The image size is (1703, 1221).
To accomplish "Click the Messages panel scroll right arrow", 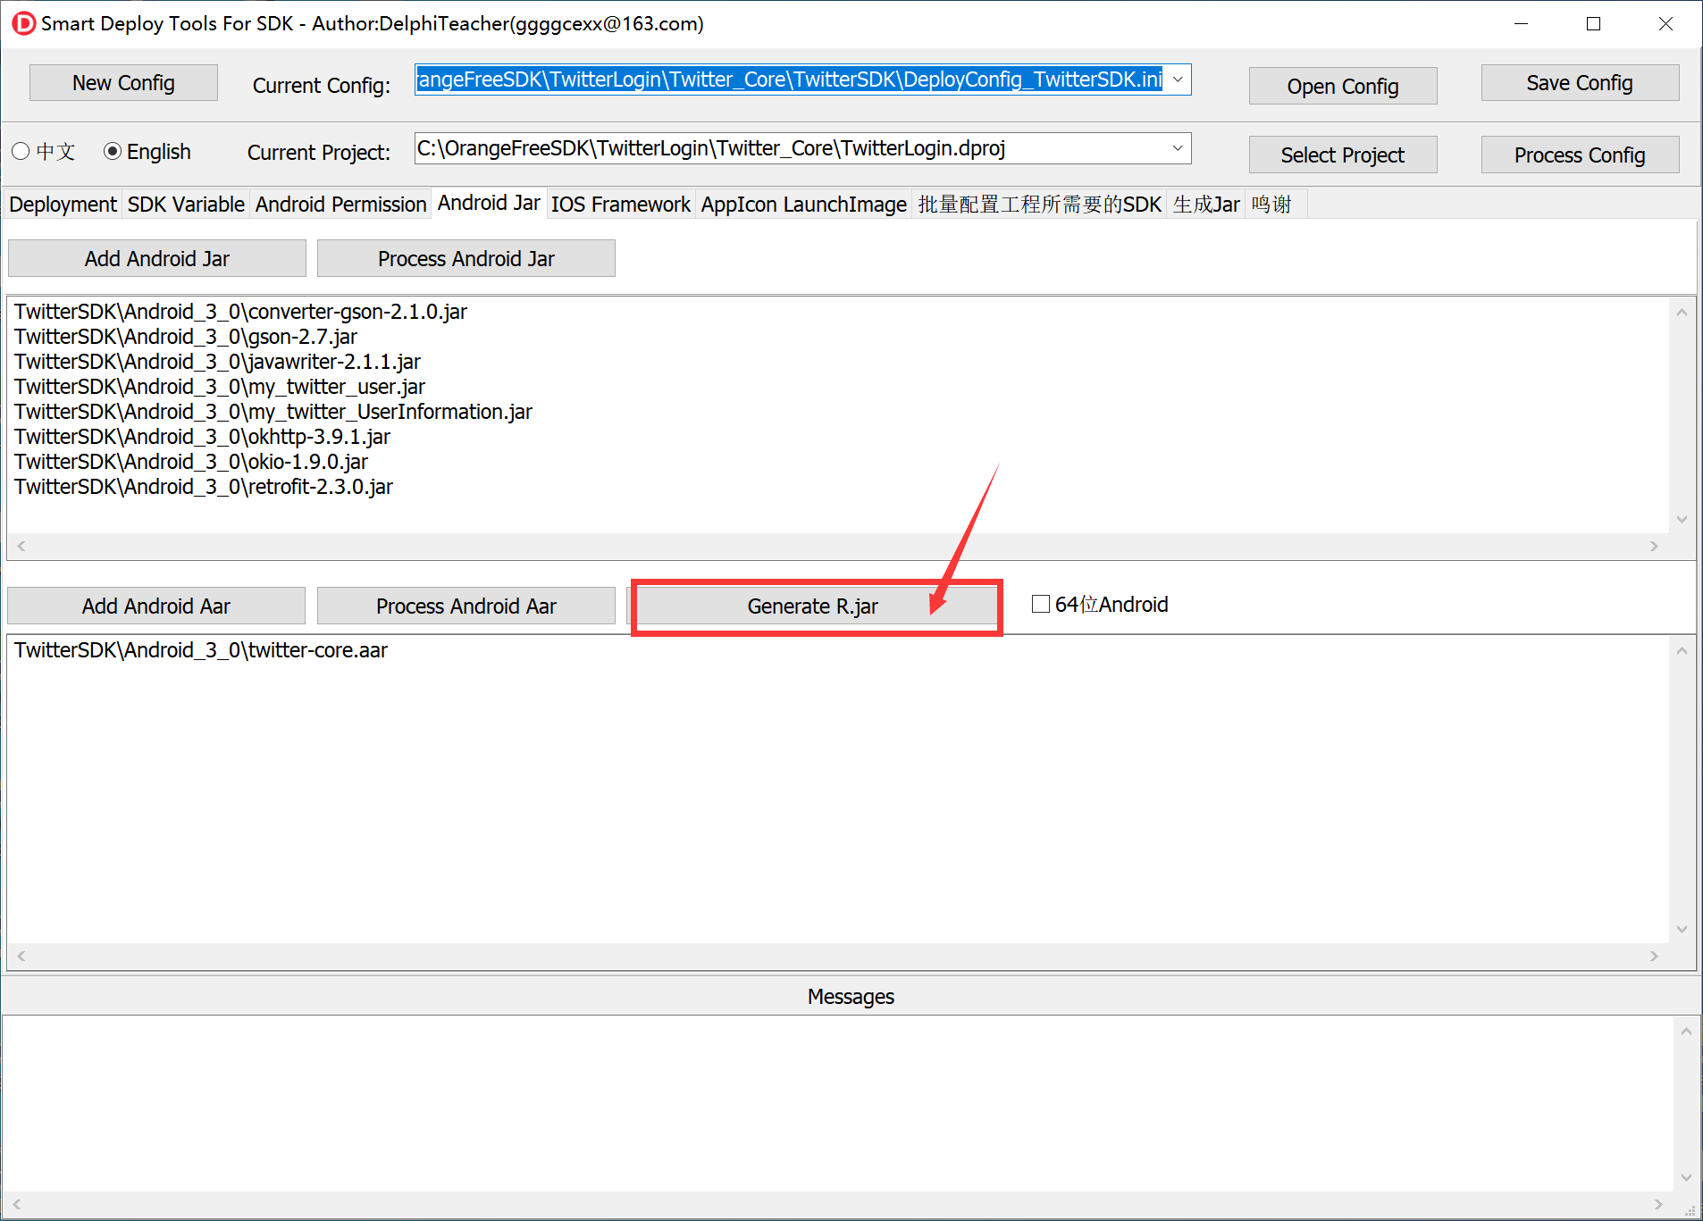I will (x=1658, y=1204).
